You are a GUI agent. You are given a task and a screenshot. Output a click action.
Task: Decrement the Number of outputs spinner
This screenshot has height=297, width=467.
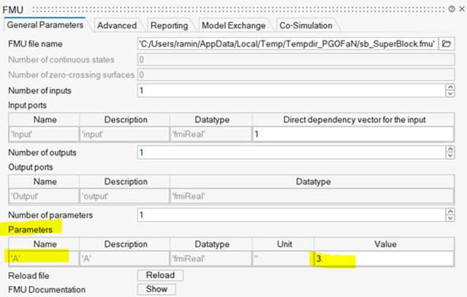(x=449, y=155)
